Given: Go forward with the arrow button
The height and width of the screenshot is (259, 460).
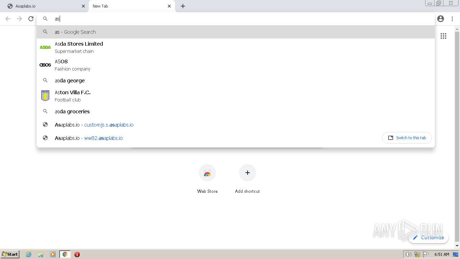Looking at the screenshot, I should (x=19, y=19).
